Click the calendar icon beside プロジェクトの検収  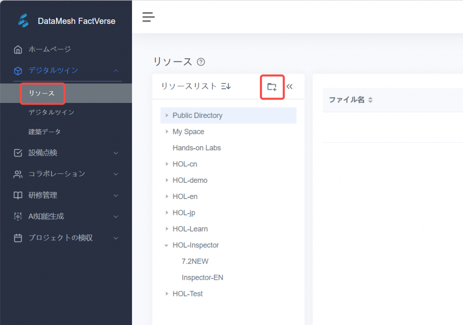(x=18, y=238)
